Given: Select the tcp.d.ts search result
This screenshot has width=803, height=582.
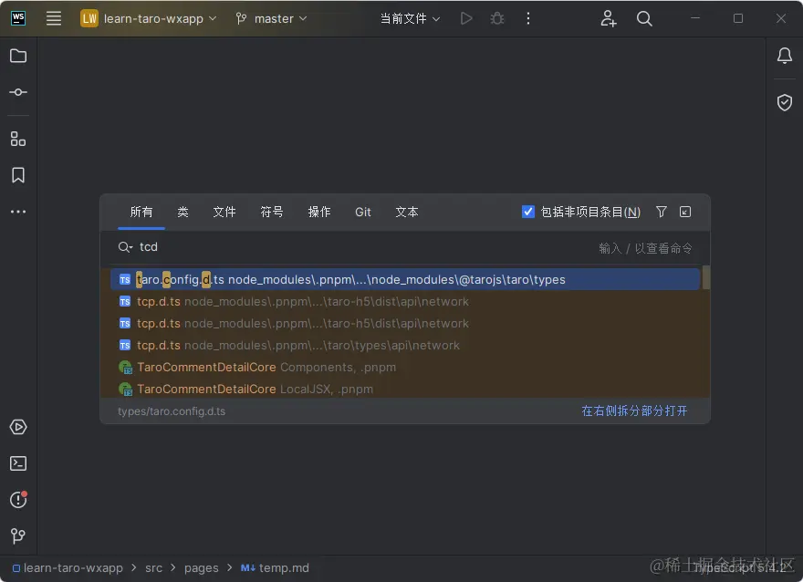Looking at the screenshot, I should coord(159,301).
